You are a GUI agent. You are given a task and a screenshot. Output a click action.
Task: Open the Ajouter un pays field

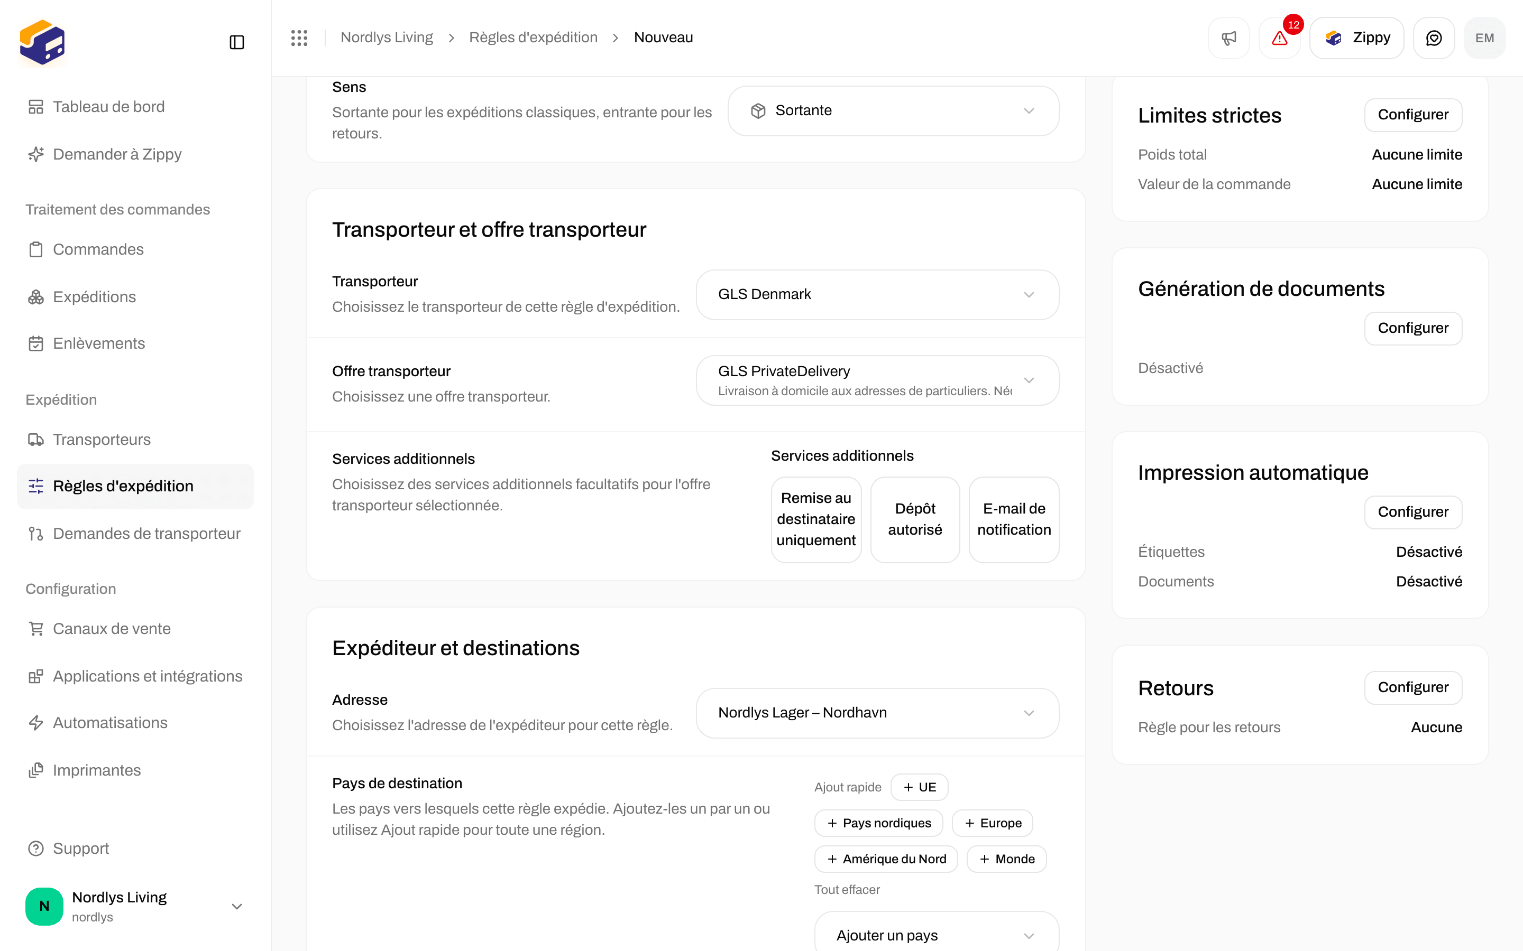click(937, 935)
